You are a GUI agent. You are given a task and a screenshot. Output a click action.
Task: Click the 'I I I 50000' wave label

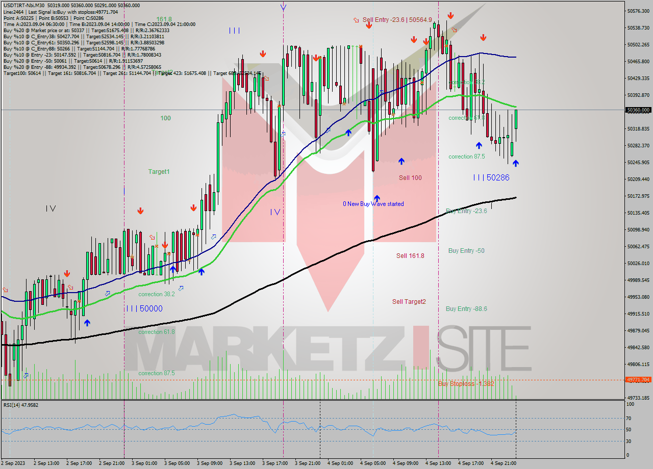145,308
